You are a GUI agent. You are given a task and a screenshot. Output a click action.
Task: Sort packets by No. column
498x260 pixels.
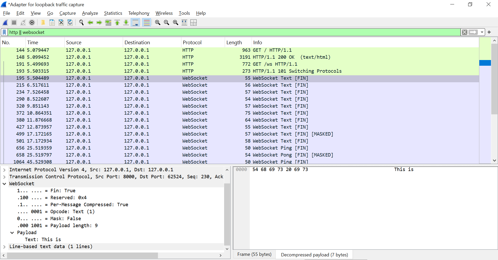tap(13, 42)
